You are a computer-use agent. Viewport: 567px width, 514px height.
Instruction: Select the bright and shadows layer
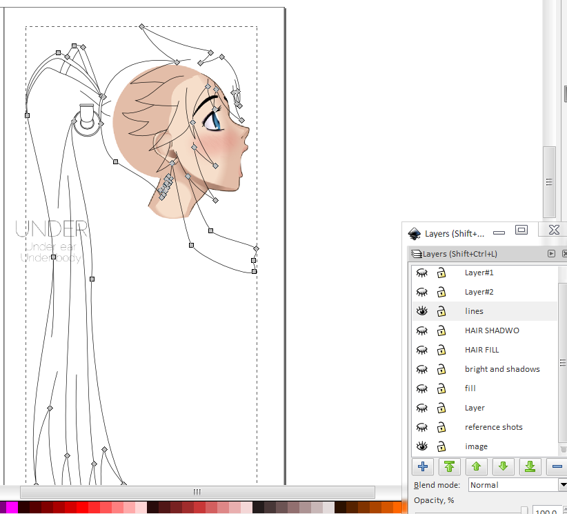(501, 369)
